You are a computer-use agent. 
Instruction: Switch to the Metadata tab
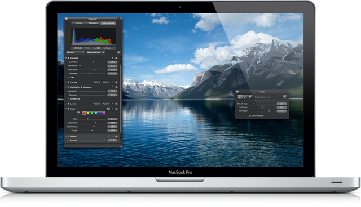(x=93, y=24)
